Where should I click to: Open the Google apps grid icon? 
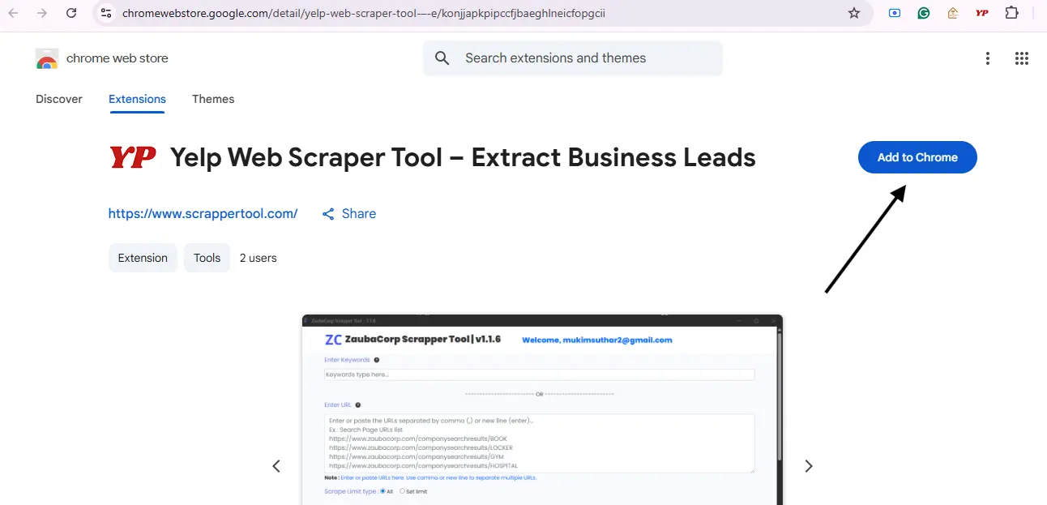[1021, 58]
